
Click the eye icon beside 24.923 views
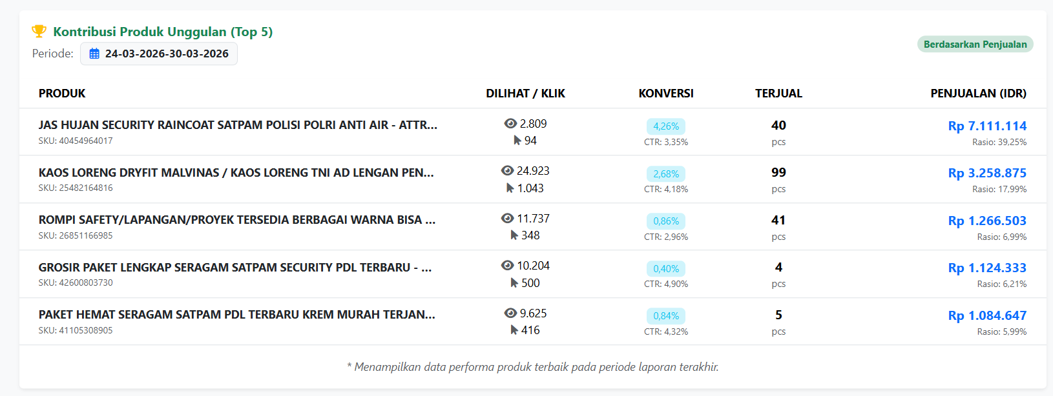[x=507, y=171]
